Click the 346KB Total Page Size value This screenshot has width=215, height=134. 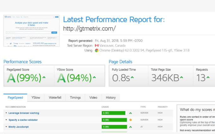coord(165,78)
